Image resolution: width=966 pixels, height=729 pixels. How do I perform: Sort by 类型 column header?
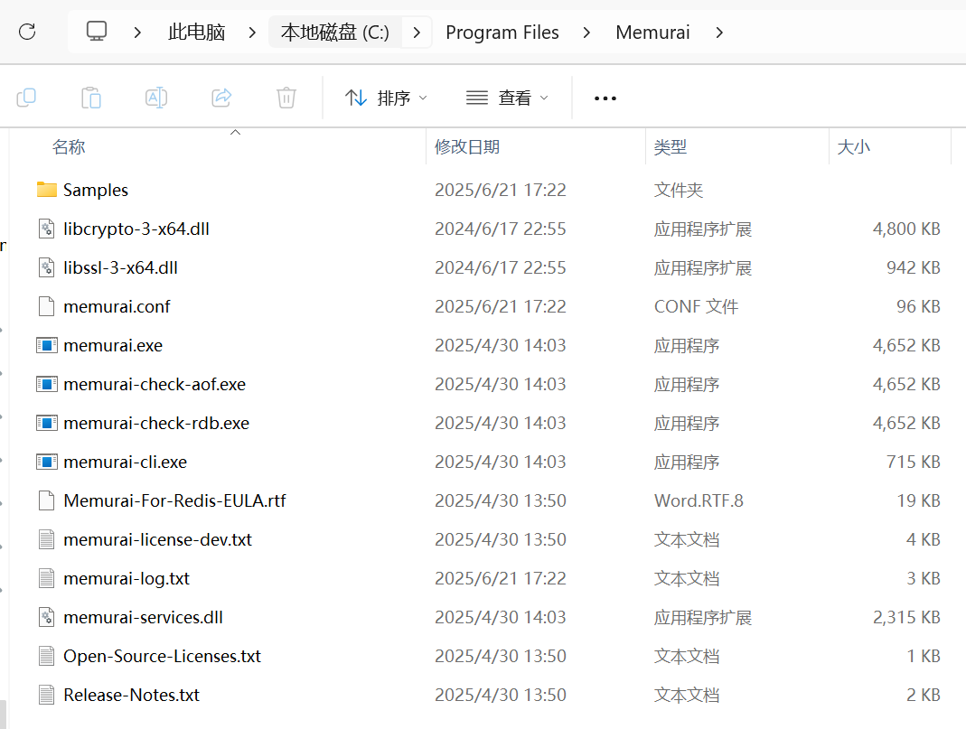coord(671,146)
